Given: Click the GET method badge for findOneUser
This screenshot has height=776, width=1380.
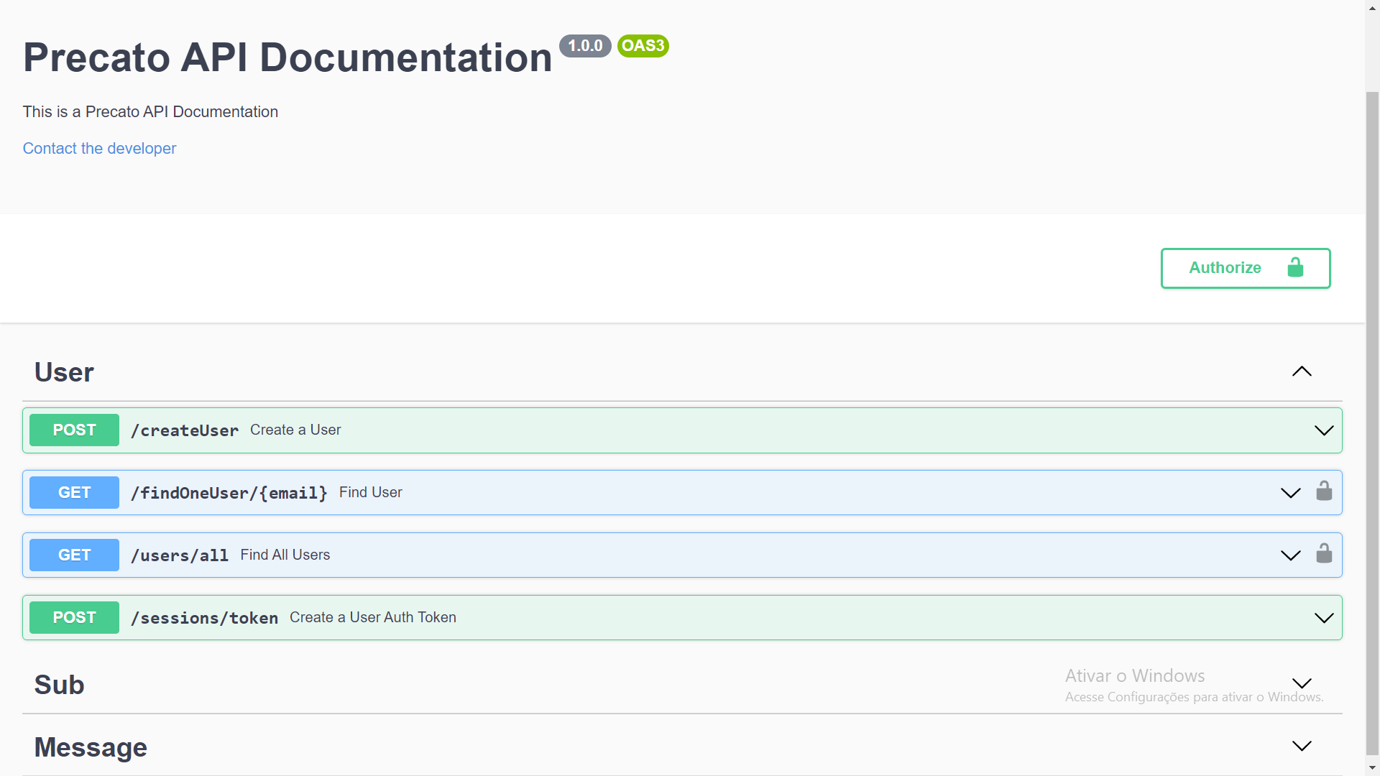Looking at the screenshot, I should pos(74,493).
